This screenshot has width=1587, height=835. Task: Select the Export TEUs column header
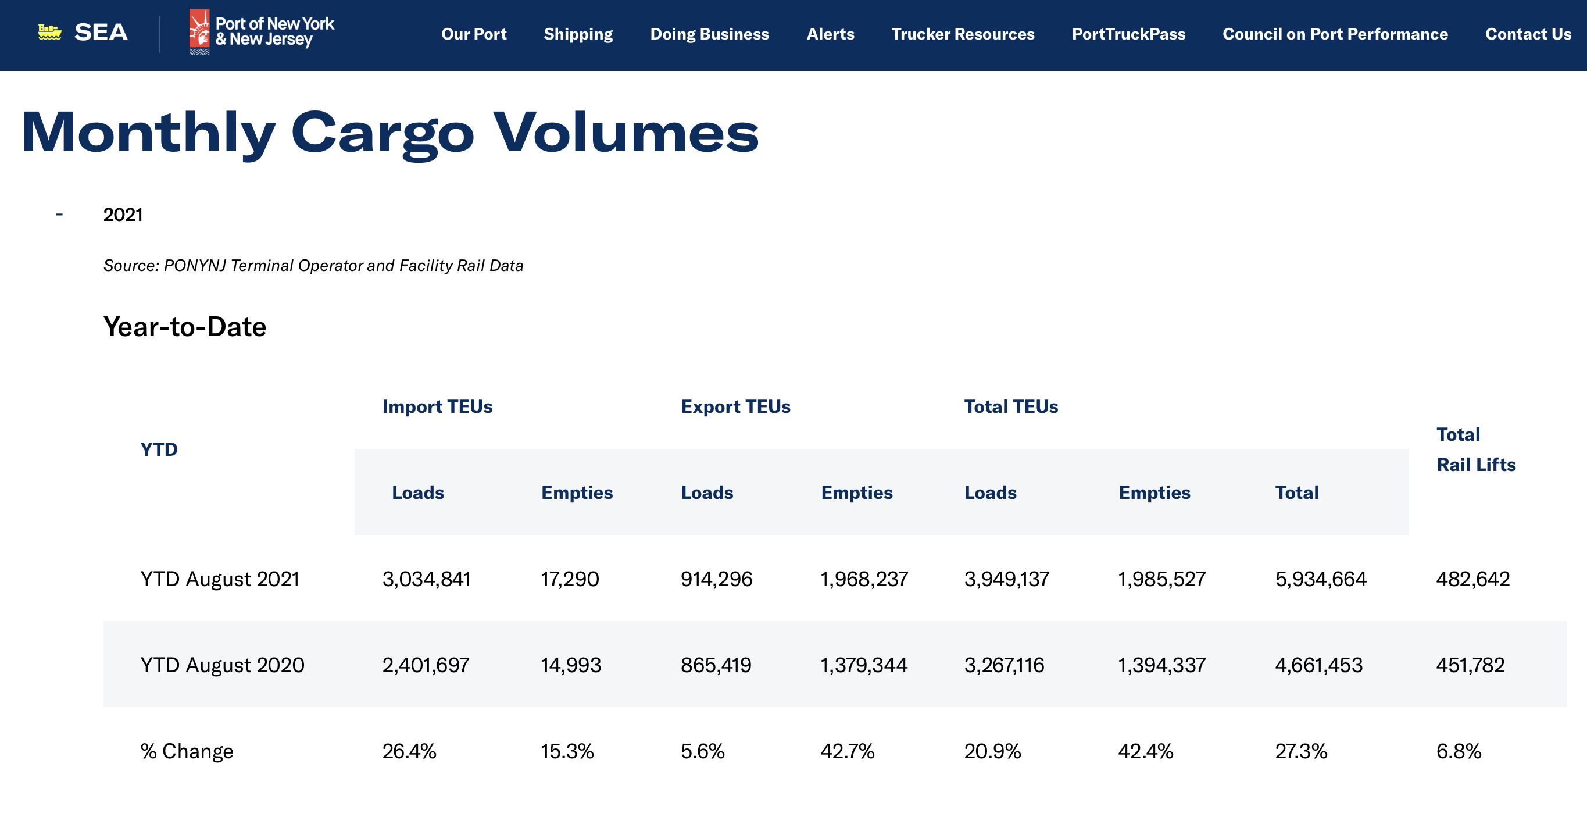click(x=735, y=406)
